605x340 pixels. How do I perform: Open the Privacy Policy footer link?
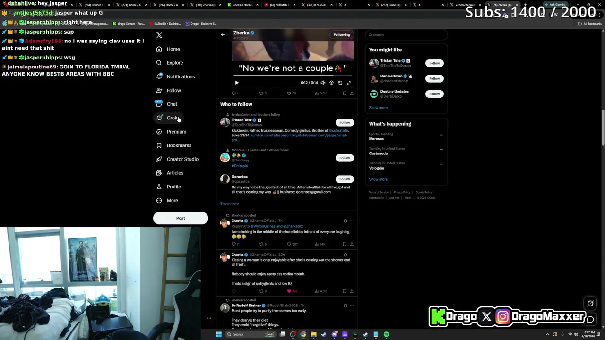pos(402,192)
